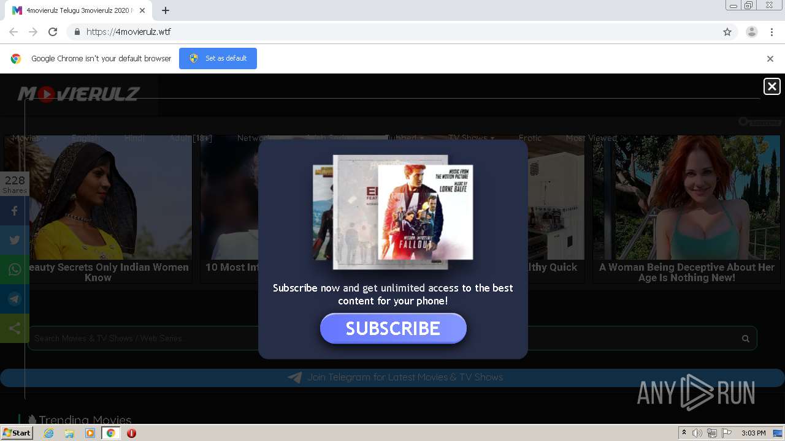Open A Woman Being Deceptive About Her Age ad
Image resolution: width=785 pixels, height=441 pixels.
pyautogui.click(x=686, y=209)
